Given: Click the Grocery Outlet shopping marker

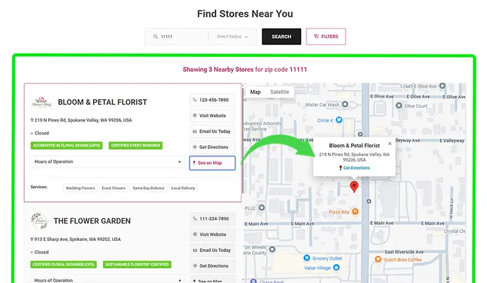Looking at the screenshot, I should tap(307, 258).
